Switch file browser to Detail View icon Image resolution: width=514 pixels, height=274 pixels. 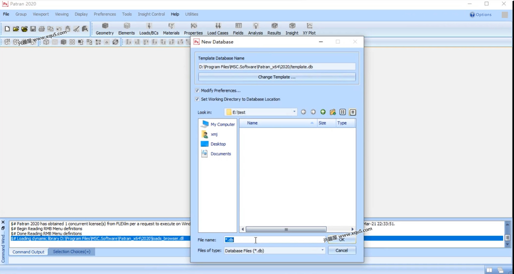(x=353, y=112)
